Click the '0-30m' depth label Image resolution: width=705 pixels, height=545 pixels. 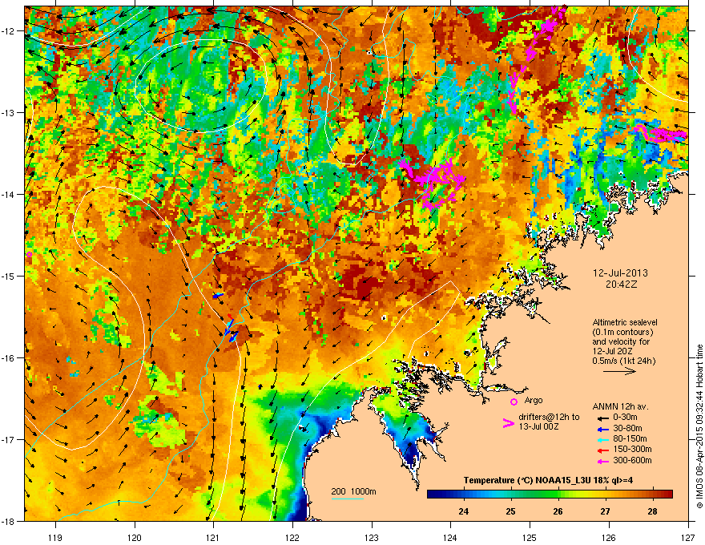point(625,418)
